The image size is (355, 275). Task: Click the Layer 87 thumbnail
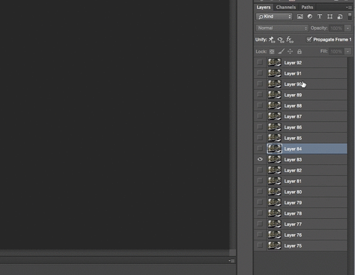275,116
